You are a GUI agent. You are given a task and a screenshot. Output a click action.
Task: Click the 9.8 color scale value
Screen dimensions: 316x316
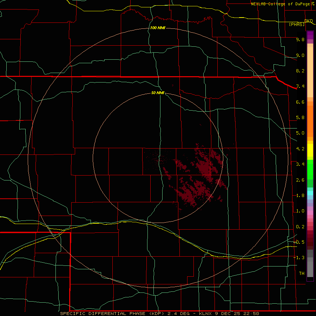300,39
